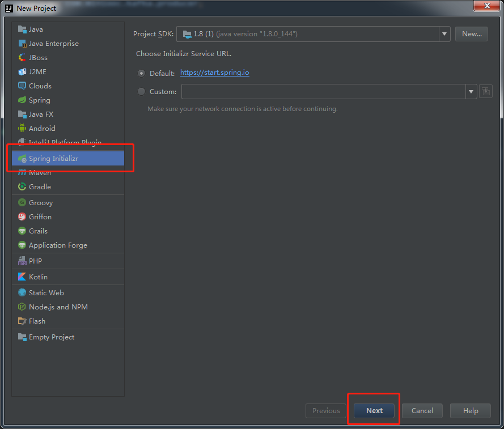The height and width of the screenshot is (429, 504).
Task: Click the IntelliJ logo in title bar
Action: pos(9,9)
